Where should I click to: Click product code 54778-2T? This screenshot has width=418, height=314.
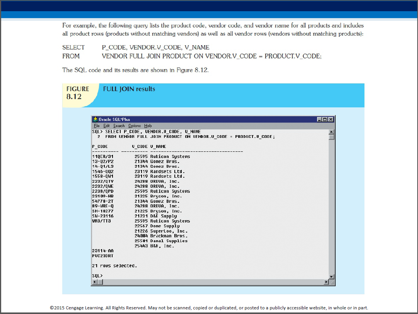tap(102, 201)
